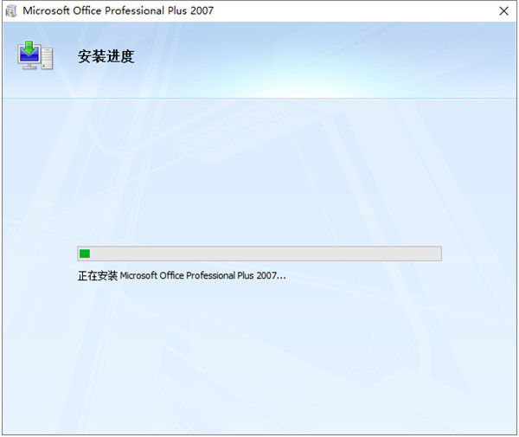Click the green installation progress bar
This screenshot has height=437, width=519.
[x=259, y=254]
